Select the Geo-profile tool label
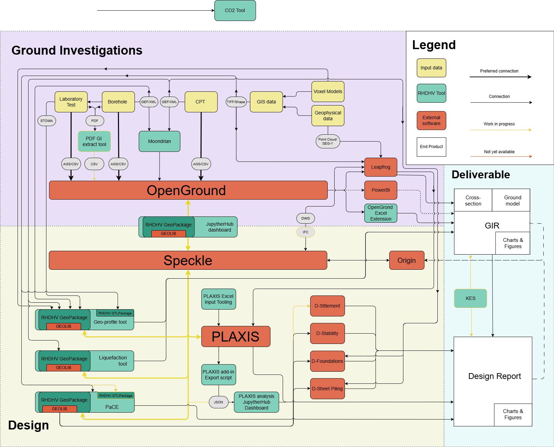 click(x=110, y=322)
